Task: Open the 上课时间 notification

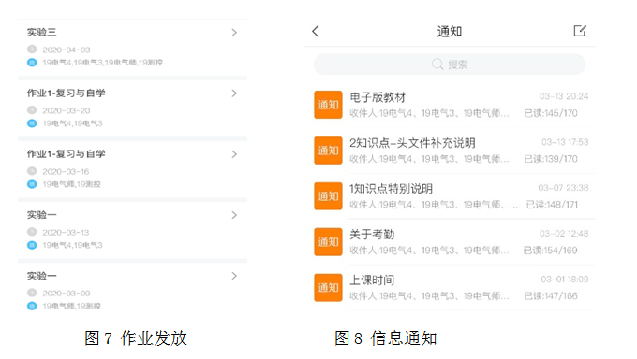Action: [x=372, y=280]
